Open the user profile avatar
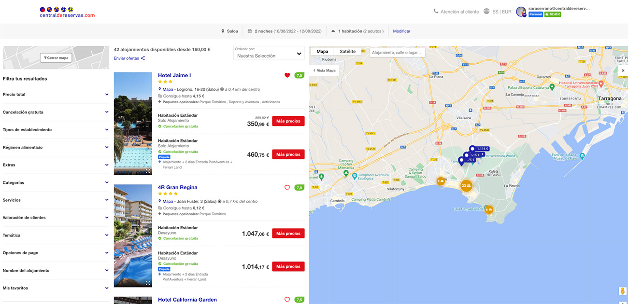628x304 pixels. pyautogui.click(x=521, y=12)
